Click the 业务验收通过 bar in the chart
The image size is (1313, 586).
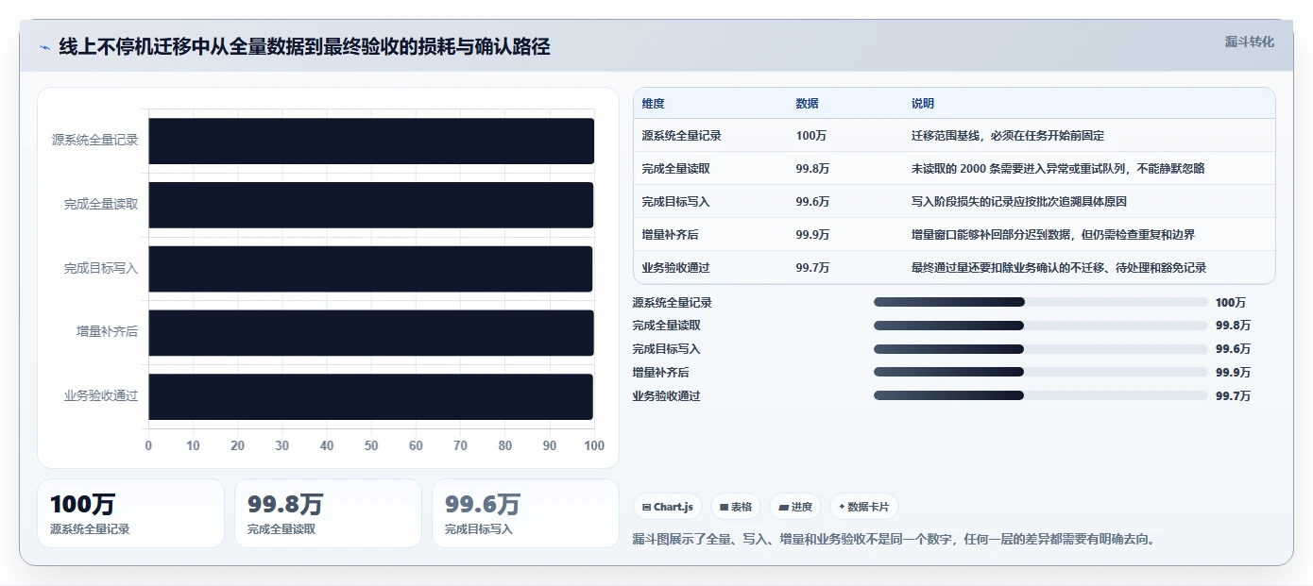click(370, 396)
